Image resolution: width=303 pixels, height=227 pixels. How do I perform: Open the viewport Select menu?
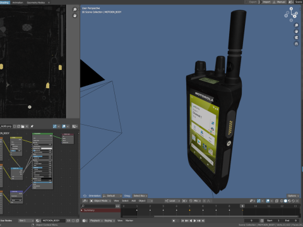125,201
